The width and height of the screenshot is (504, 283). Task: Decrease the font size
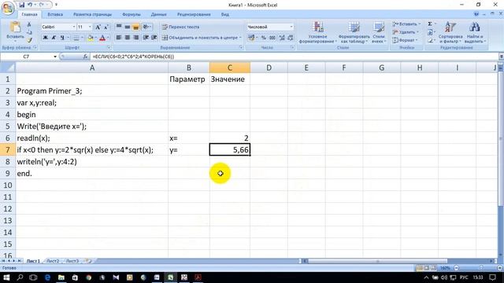pyautogui.click(x=106, y=27)
